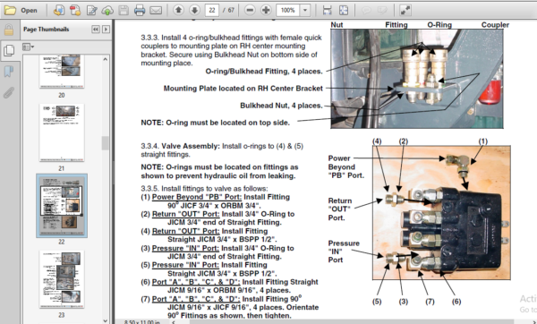This screenshot has height=324, width=537.
Task: Open the Attachments paperclip panel
Action: tap(9, 92)
